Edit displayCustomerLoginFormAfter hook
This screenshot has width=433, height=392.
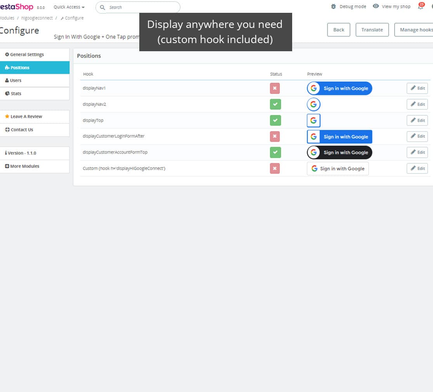click(x=417, y=136)
